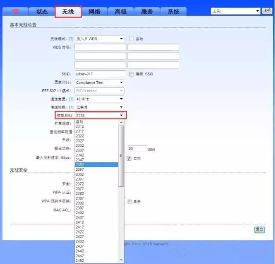Select frequency 2437 in the list
This screenshot has width=275, height=264.
point(96,246)
